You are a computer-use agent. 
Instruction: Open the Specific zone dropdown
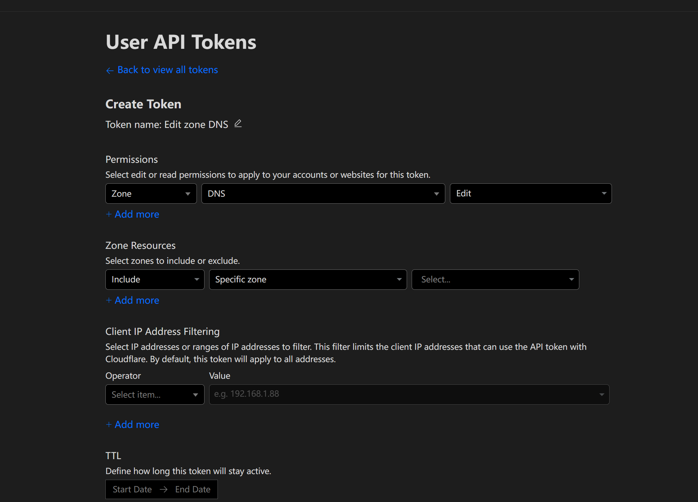[308, 279]
